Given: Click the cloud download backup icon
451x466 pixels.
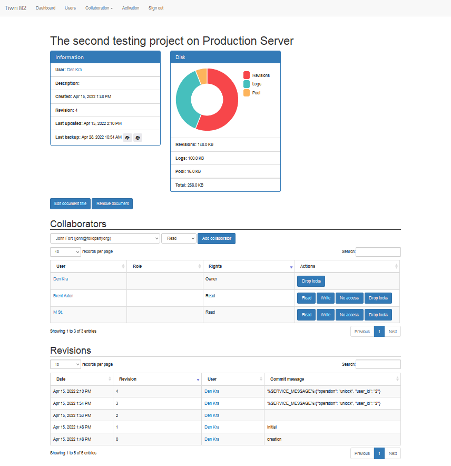Looking at the screenshot, I should pos(138,138).
